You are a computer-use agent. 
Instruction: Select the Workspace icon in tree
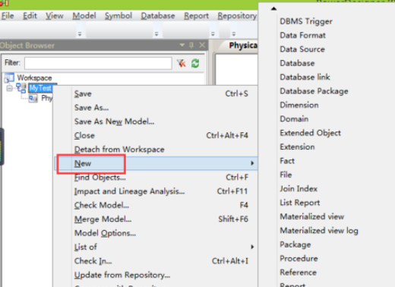(9, 77)
